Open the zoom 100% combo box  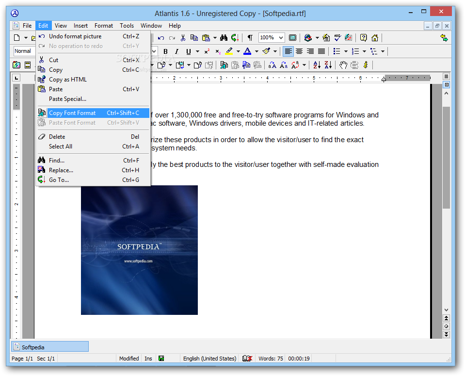pyautogui.click(x=272, y=38)
